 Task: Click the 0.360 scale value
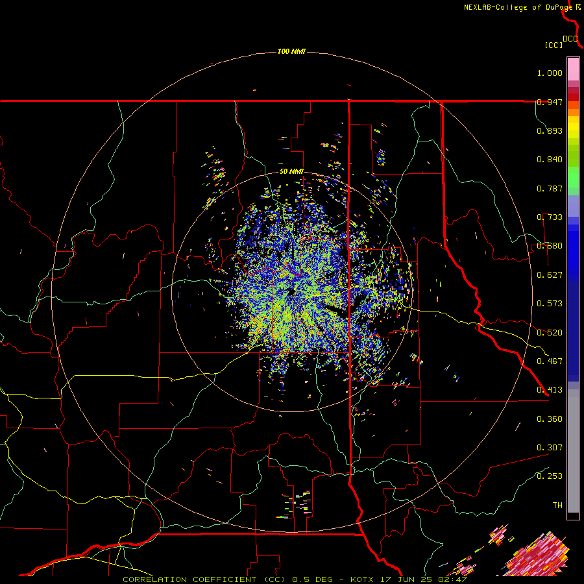pos(550,419)
